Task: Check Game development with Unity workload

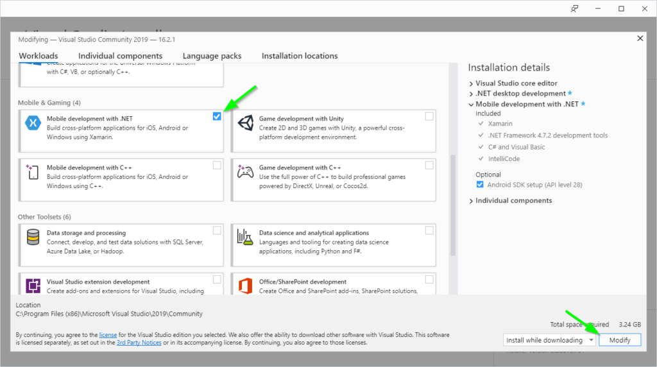Action: (429, 117)
